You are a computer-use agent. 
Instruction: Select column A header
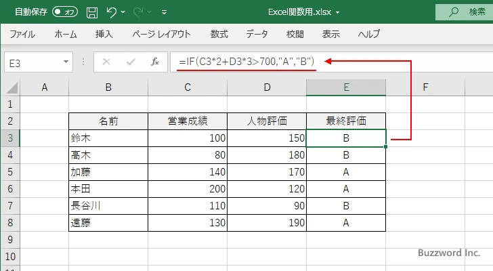pyautogui.click(x=44, y=87)
